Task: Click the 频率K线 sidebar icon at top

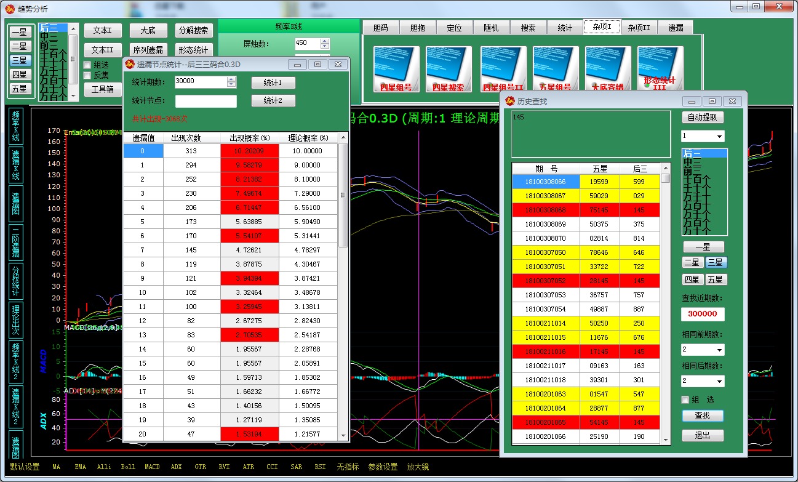Action: click(16, 127)
